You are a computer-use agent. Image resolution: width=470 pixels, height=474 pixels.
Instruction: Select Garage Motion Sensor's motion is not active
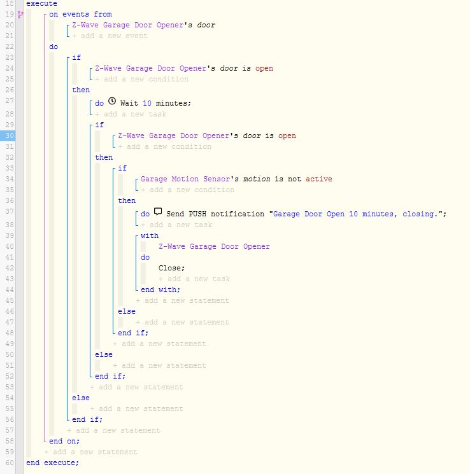236,179
